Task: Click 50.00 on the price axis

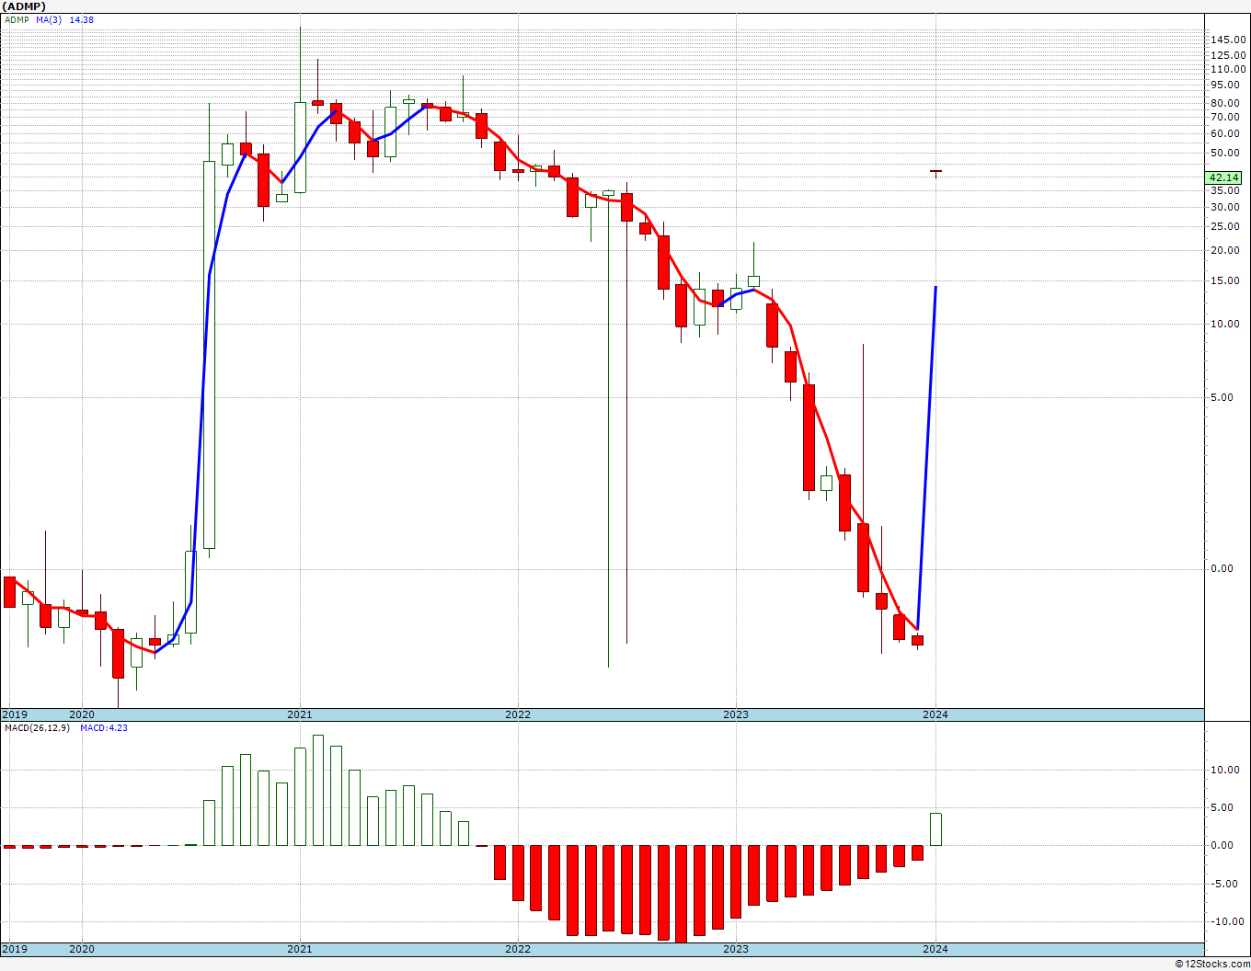Action: (x=1226, y=153)
